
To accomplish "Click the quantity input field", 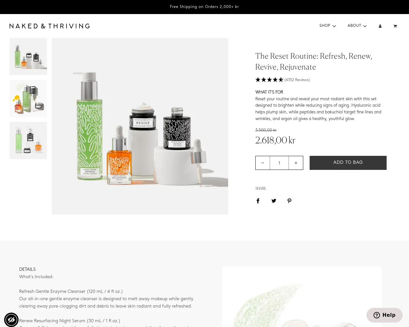I will (x=279, y=163).
